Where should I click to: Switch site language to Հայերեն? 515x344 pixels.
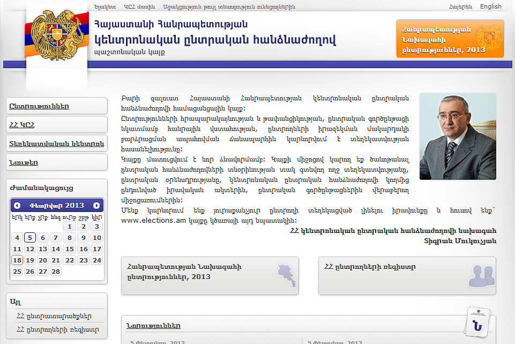(x=461, y=7)
